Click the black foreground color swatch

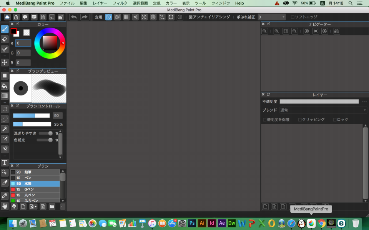point(14,31)
